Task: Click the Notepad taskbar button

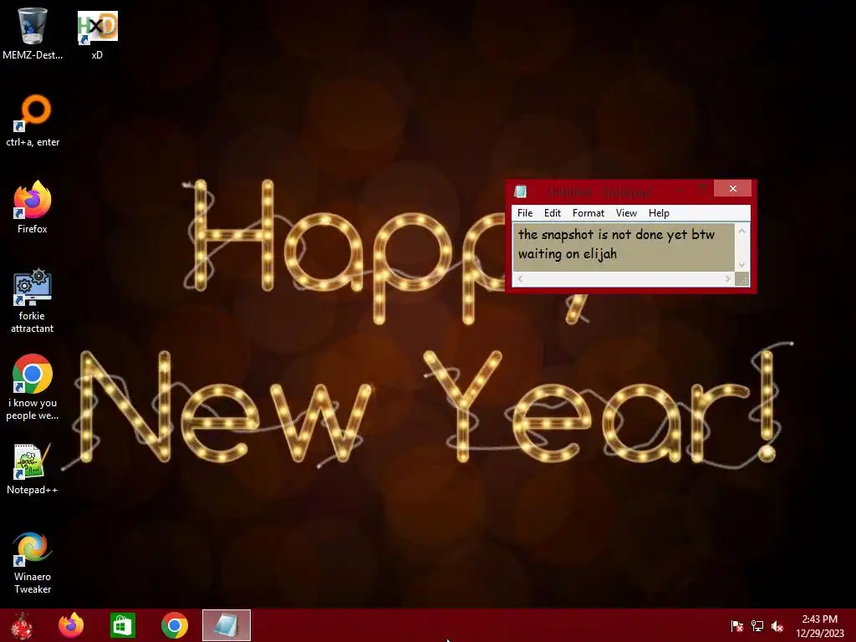Action: [227, 625]
